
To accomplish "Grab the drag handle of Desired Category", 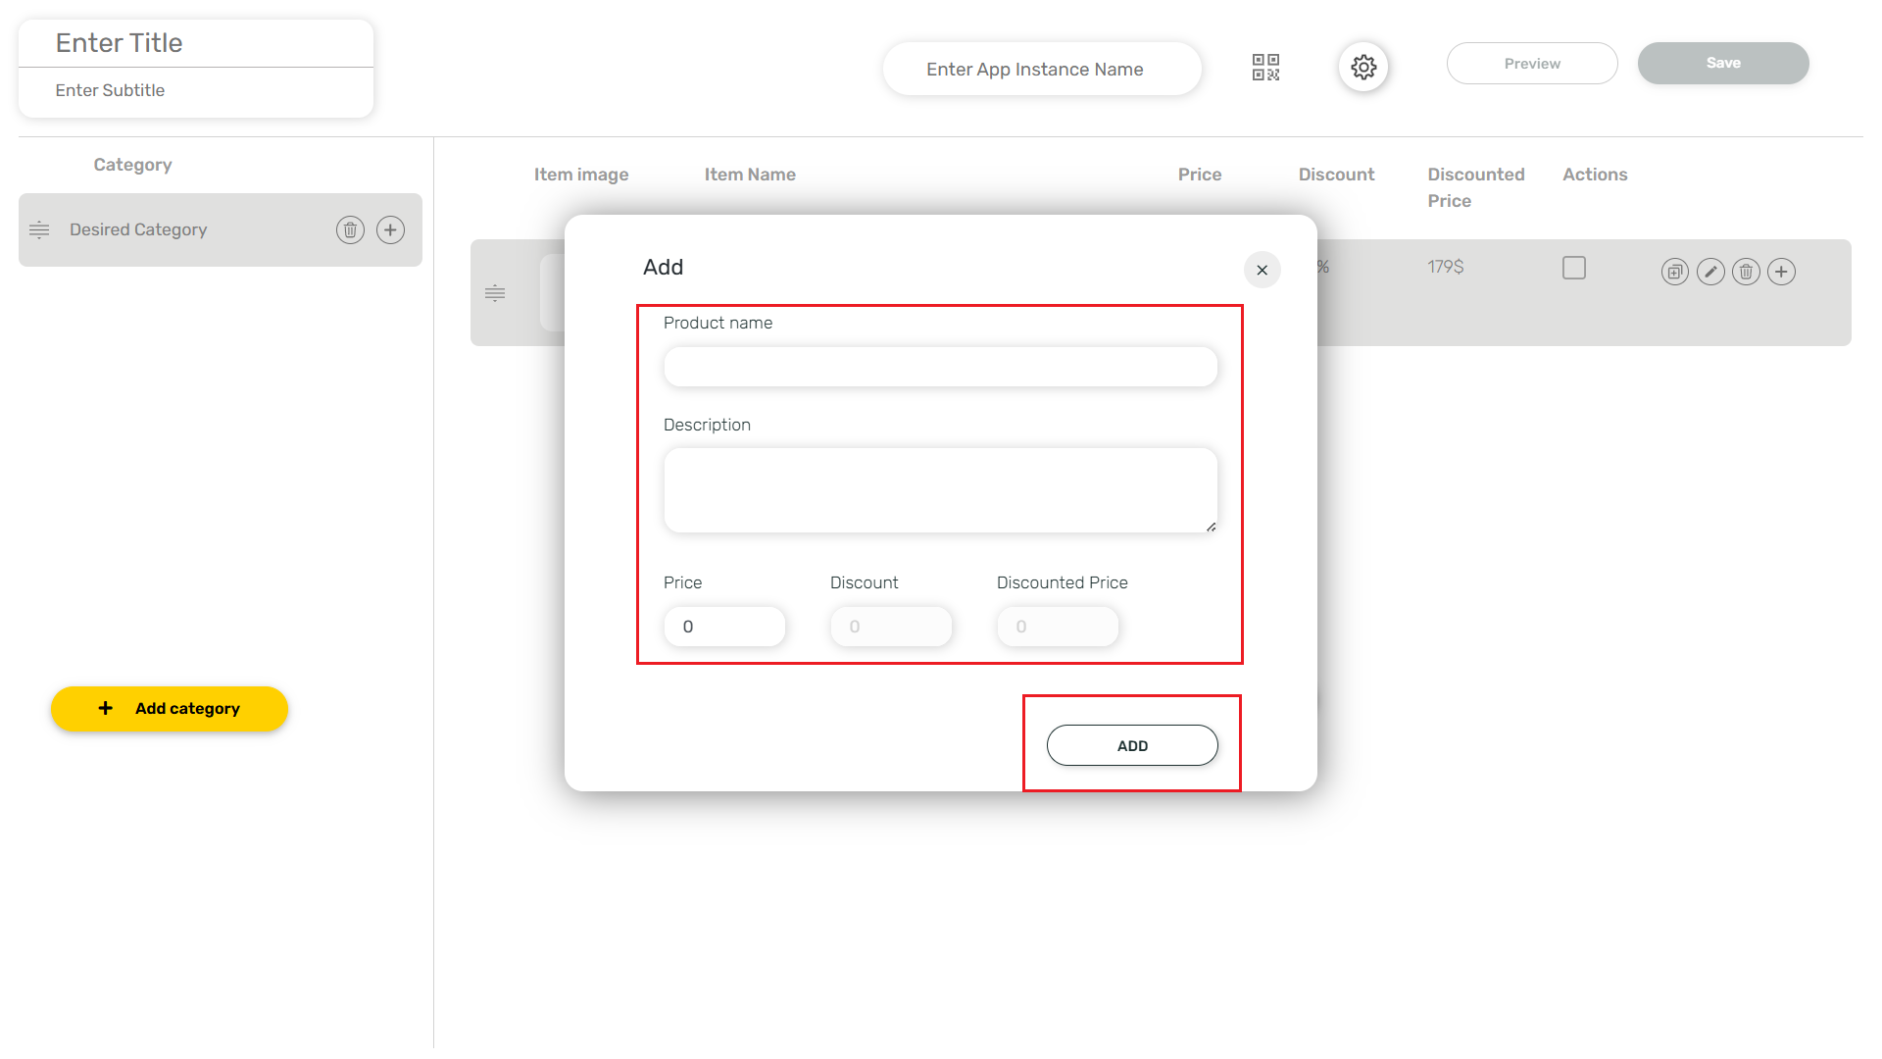I will tap(39, 229).
